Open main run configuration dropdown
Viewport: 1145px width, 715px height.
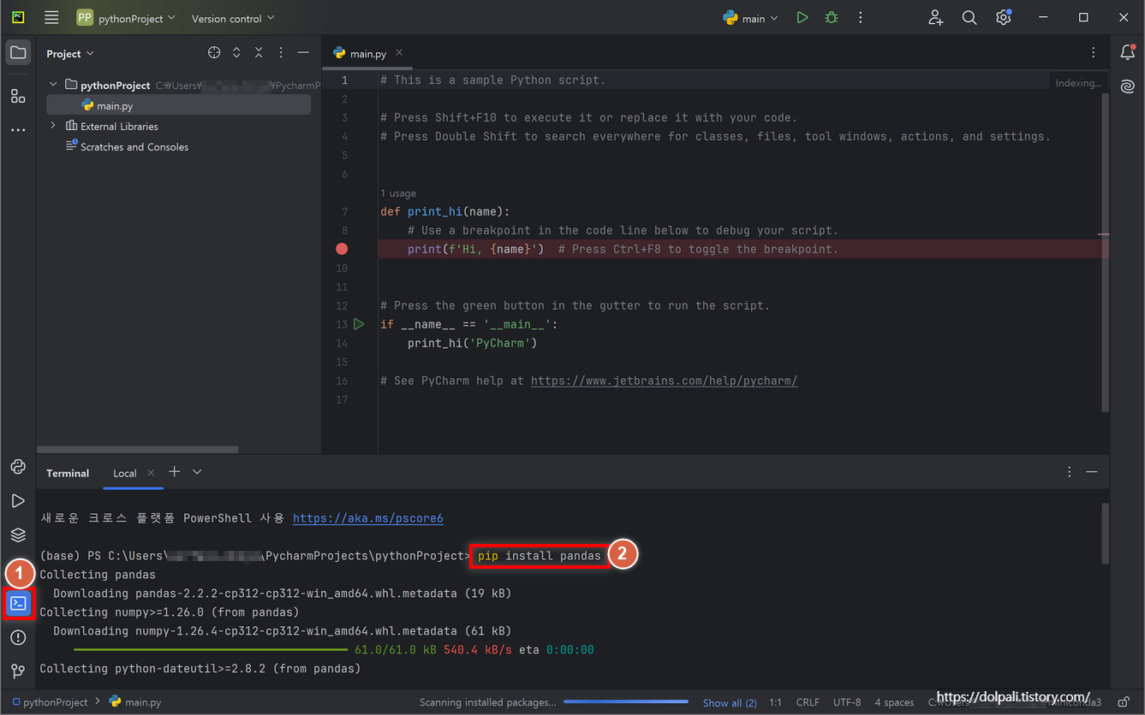[751, 18]
